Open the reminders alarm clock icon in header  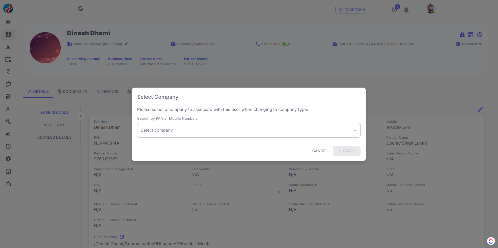click(394, 10)
